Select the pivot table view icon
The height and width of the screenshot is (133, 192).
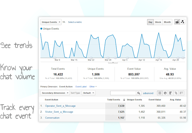click(x=181, y=93)
